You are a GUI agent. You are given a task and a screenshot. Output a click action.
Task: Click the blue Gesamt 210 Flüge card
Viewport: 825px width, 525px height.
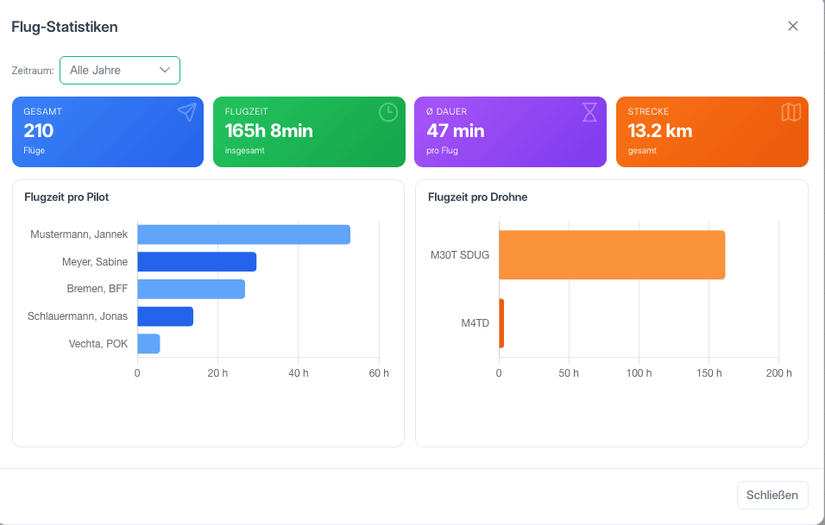(x=108, y=132)
